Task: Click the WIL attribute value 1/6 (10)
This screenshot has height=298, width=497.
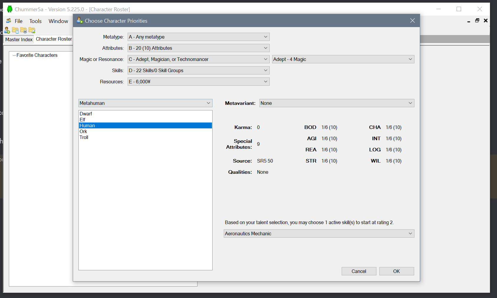Action: 394,161
